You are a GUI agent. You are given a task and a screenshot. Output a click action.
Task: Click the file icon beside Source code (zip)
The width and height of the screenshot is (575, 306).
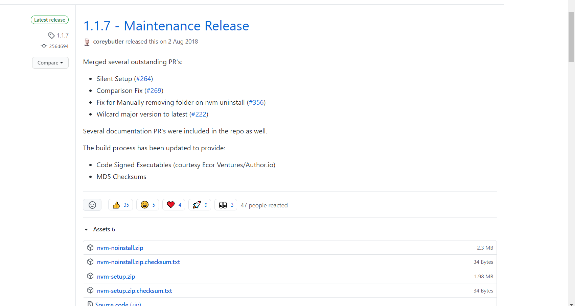point(90,303)
